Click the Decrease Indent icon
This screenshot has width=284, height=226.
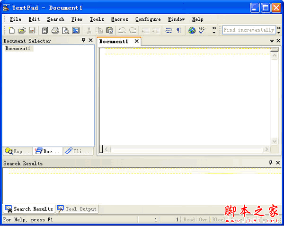click(145, 30)
